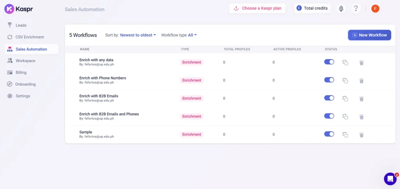The height and width of the screenshot is (189, 400).
Task: Click Billing card icon
Action: pos(10,72)
